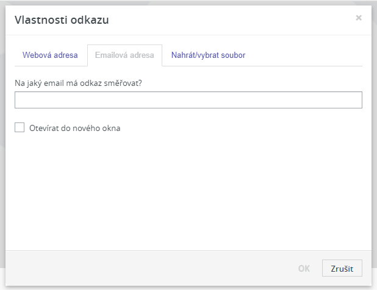
Task: Click the currently active Emailová adresa tab label
Action: 124,55
